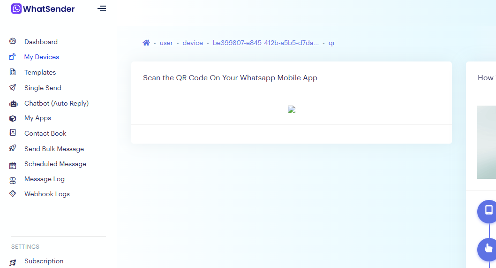
Task: Go to Templates in the sidebar
Action: (40, 73)
